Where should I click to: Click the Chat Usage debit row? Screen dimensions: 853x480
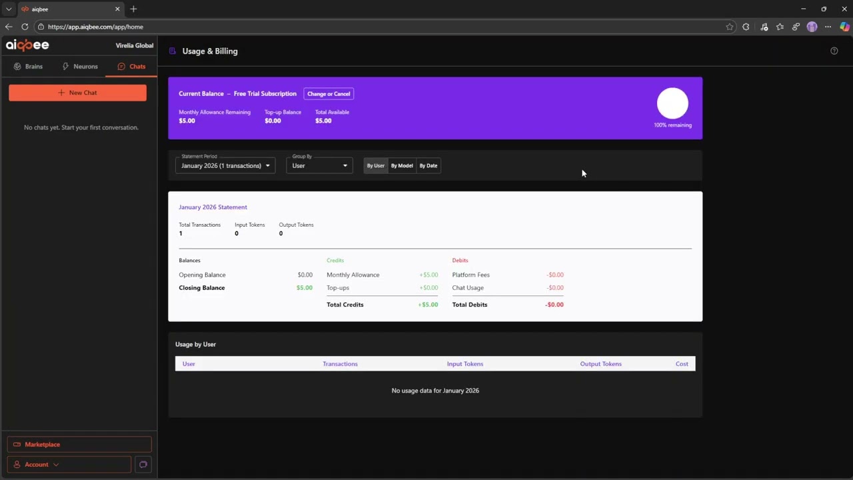click(508, 288)
